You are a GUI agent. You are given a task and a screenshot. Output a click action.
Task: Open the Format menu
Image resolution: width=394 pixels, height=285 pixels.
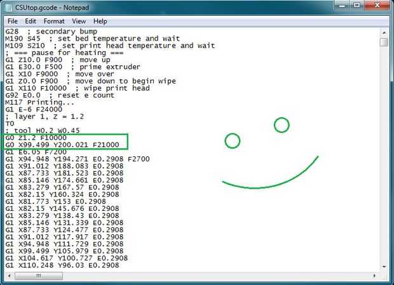(x=54, y=22)
